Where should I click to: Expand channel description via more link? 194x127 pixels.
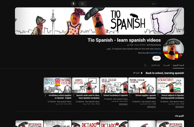point(109,49)
